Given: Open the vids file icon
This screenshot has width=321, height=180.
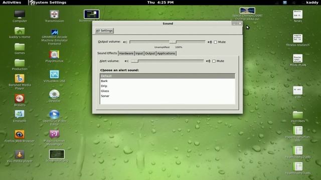Looking at the screenshot, I should 297,90.
